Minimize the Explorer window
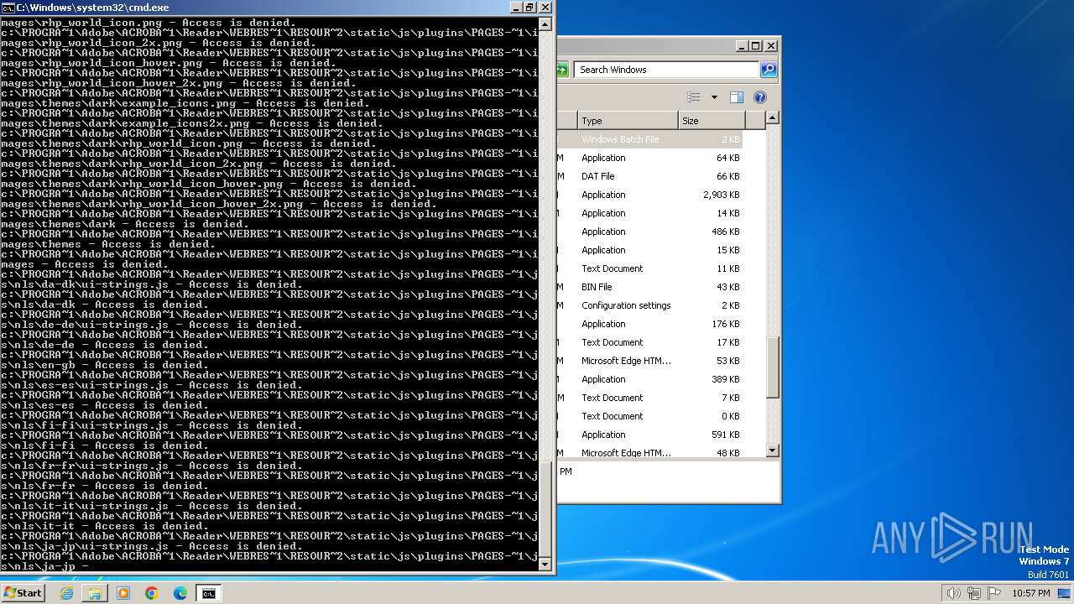The image size is (1074, 604). point(743,46)
